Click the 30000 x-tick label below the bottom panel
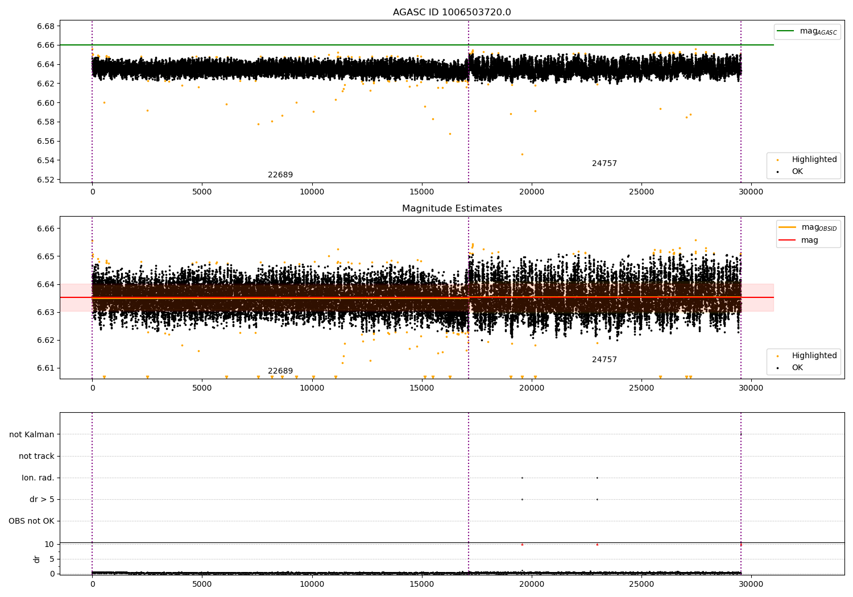The width and height of the screenshot is (853, 597). click(x=751, y=584)
